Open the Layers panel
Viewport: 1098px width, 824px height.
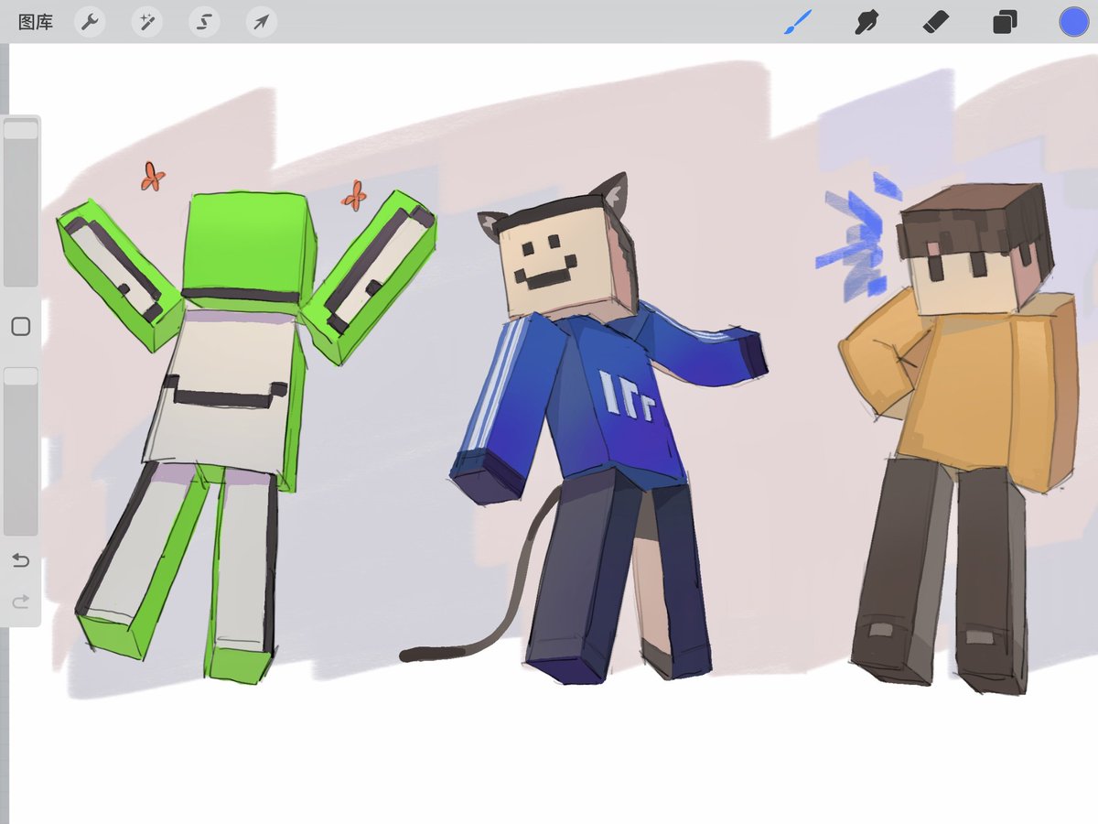coord(1005,22)
